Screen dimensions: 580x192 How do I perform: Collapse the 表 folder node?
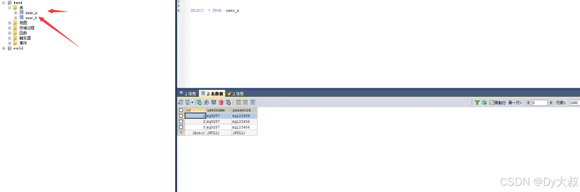[10, 7]
